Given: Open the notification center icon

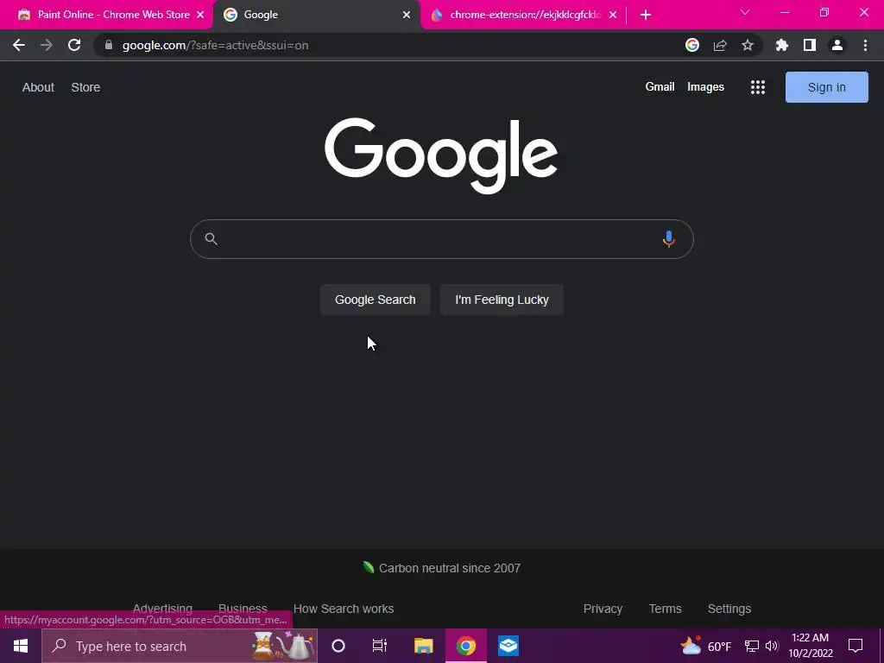Looking at the screenshot, I should click(x=856, y=646).
